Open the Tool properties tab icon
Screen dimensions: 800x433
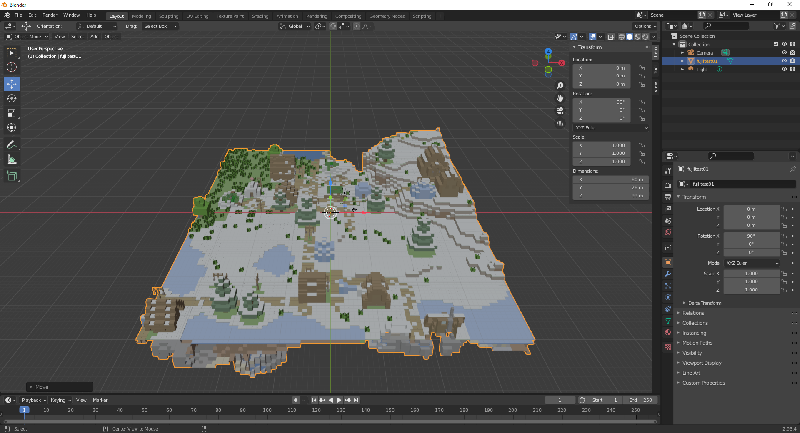tap(668, 171)
